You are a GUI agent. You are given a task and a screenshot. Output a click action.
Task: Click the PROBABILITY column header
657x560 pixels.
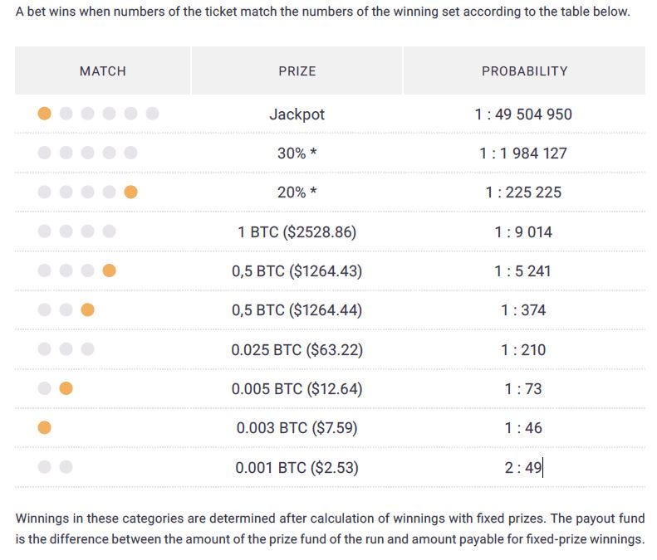[x=524, y=71]
